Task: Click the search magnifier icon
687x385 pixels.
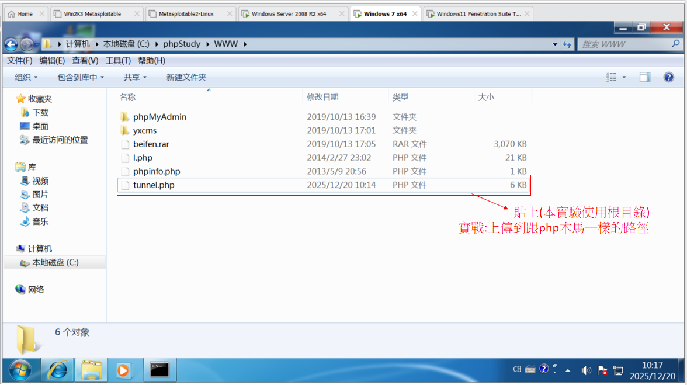Action: (675, 44)
